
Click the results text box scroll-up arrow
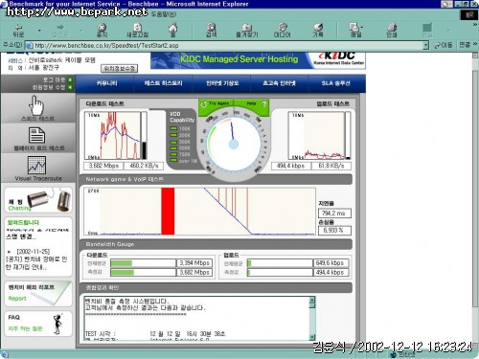(312, 300)
